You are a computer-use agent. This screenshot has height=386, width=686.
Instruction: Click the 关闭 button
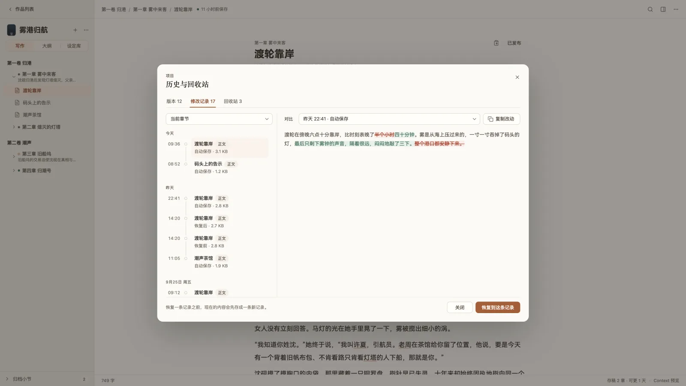(x=460, y=308)
